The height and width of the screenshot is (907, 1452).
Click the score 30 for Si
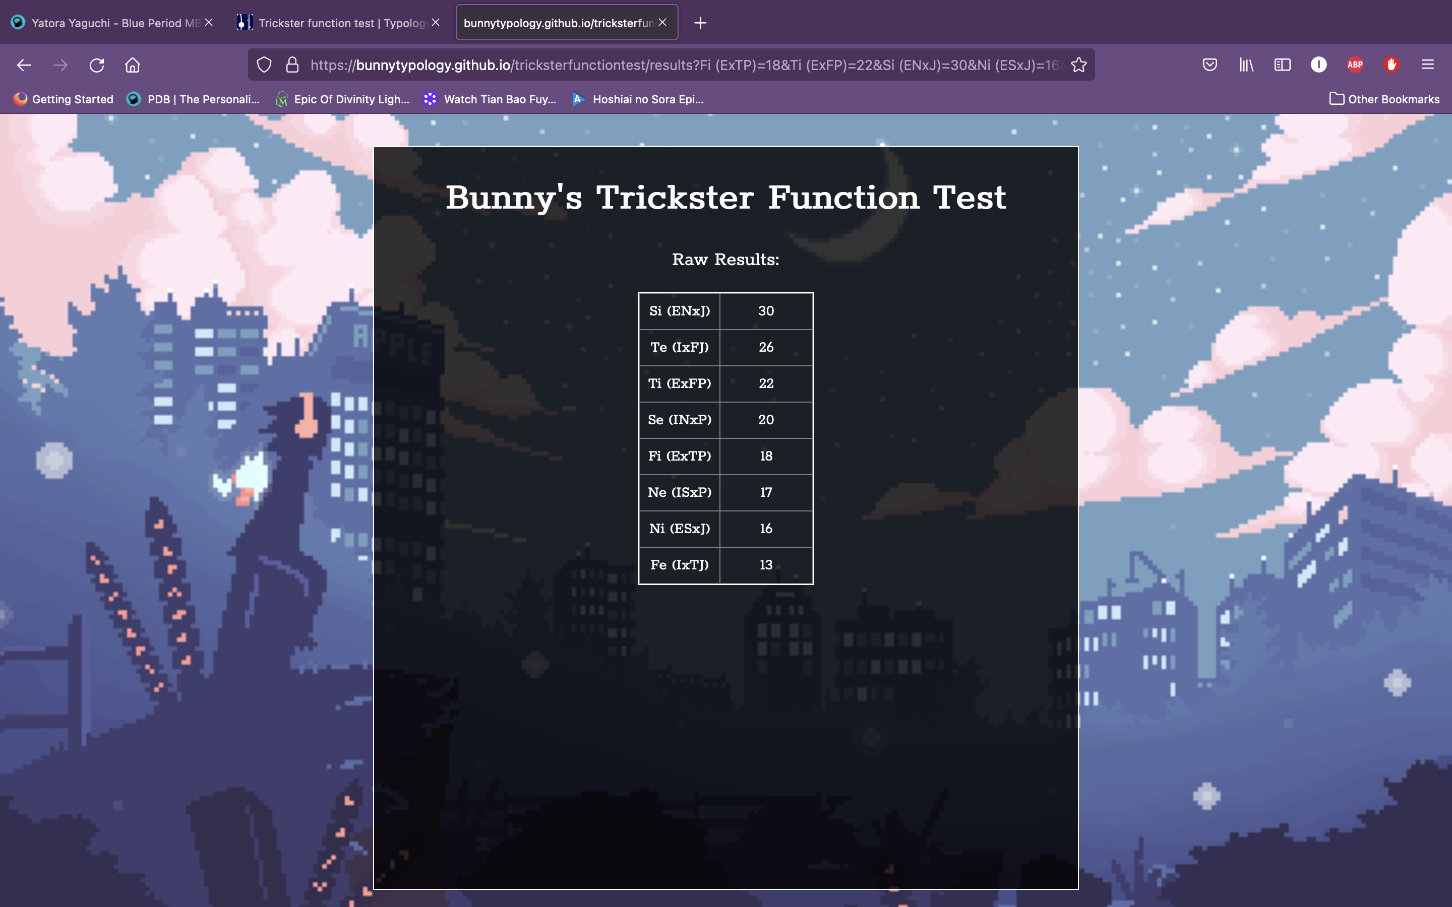coord(766,311)
